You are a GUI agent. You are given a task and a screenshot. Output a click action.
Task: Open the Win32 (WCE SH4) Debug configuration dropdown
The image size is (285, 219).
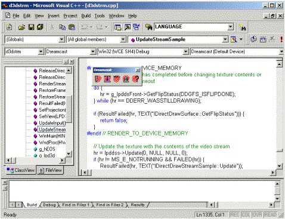185,52
